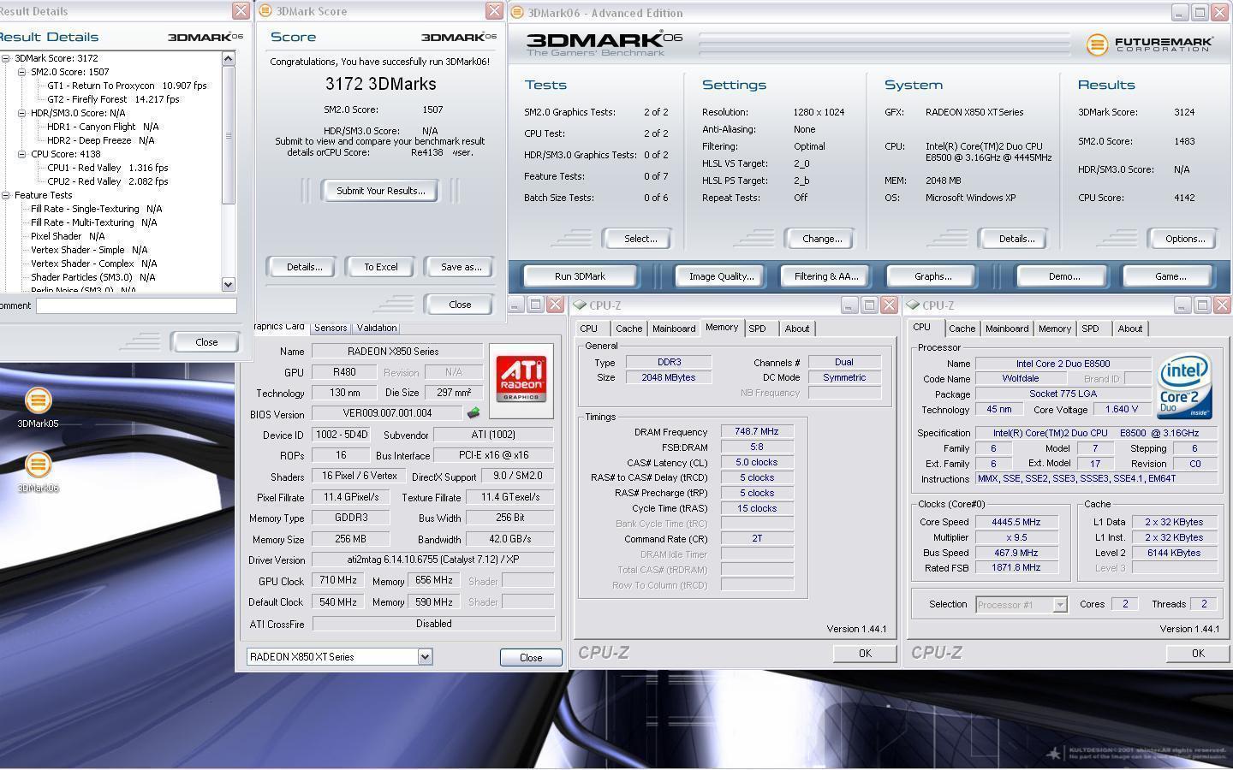This screenshot has width=1233, height=770.
Task: Open the SPD tab in CPU-Z memory window
Action: [757, 329]
